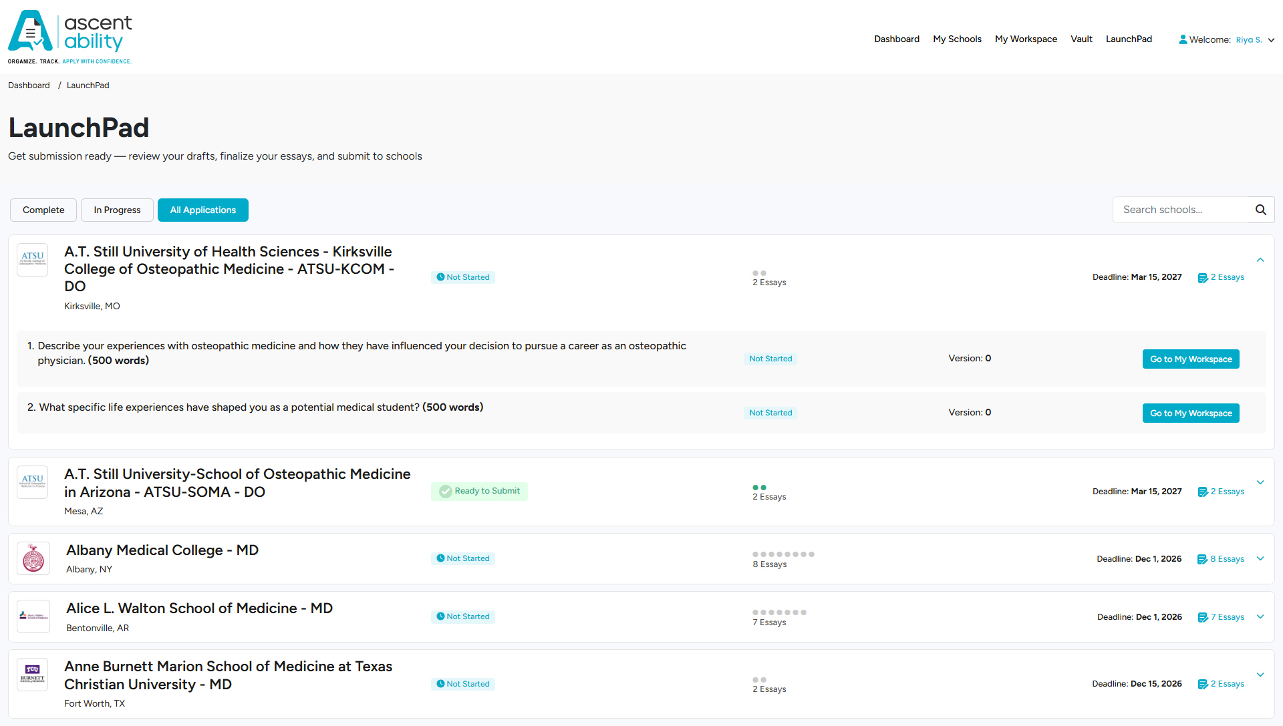
Task: Click the essay icon in ATSU-KCOM row
Action: click(x=1203, y=278)
